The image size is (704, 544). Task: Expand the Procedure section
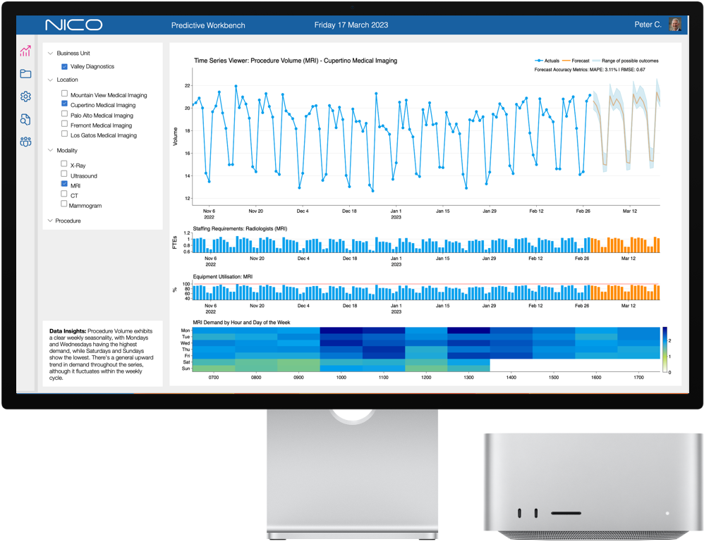click(x=50, y=221)
